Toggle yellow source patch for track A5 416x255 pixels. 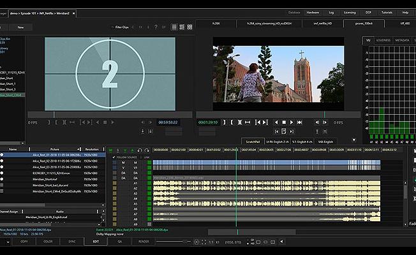click(x=115, y=204)
